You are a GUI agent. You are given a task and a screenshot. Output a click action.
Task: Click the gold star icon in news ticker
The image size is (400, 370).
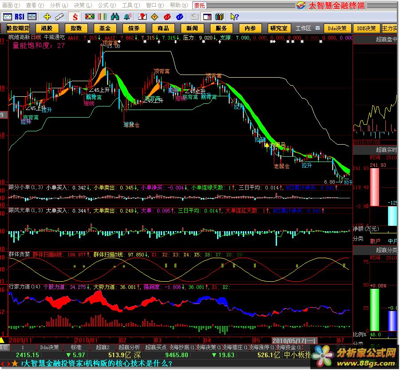pyautogui.click(x=15, y=363)
